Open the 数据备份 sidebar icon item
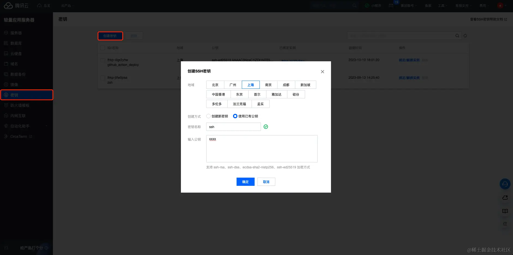Image resolution: width=513 pixels, height=255 pixels. pyautogui.click(x=6, y=74)
